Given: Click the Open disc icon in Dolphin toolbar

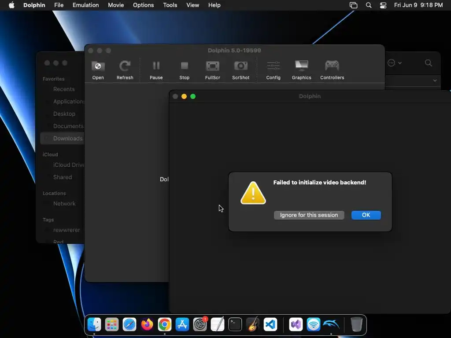Looking at the screenshot, I should pyautogui.click(x=98, y=66).
